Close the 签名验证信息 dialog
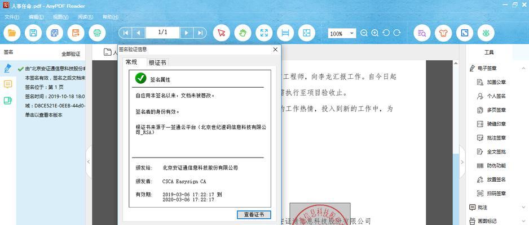The width and height of the screenshot is (529, 225). coord(275,49)
